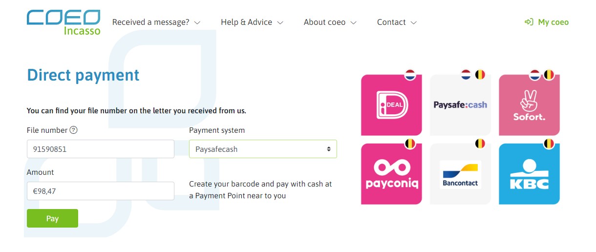Image resolution: width=596 pixels, height=252 pixels.
Task: Click the coeo Incasso logo
Action: 64,22
